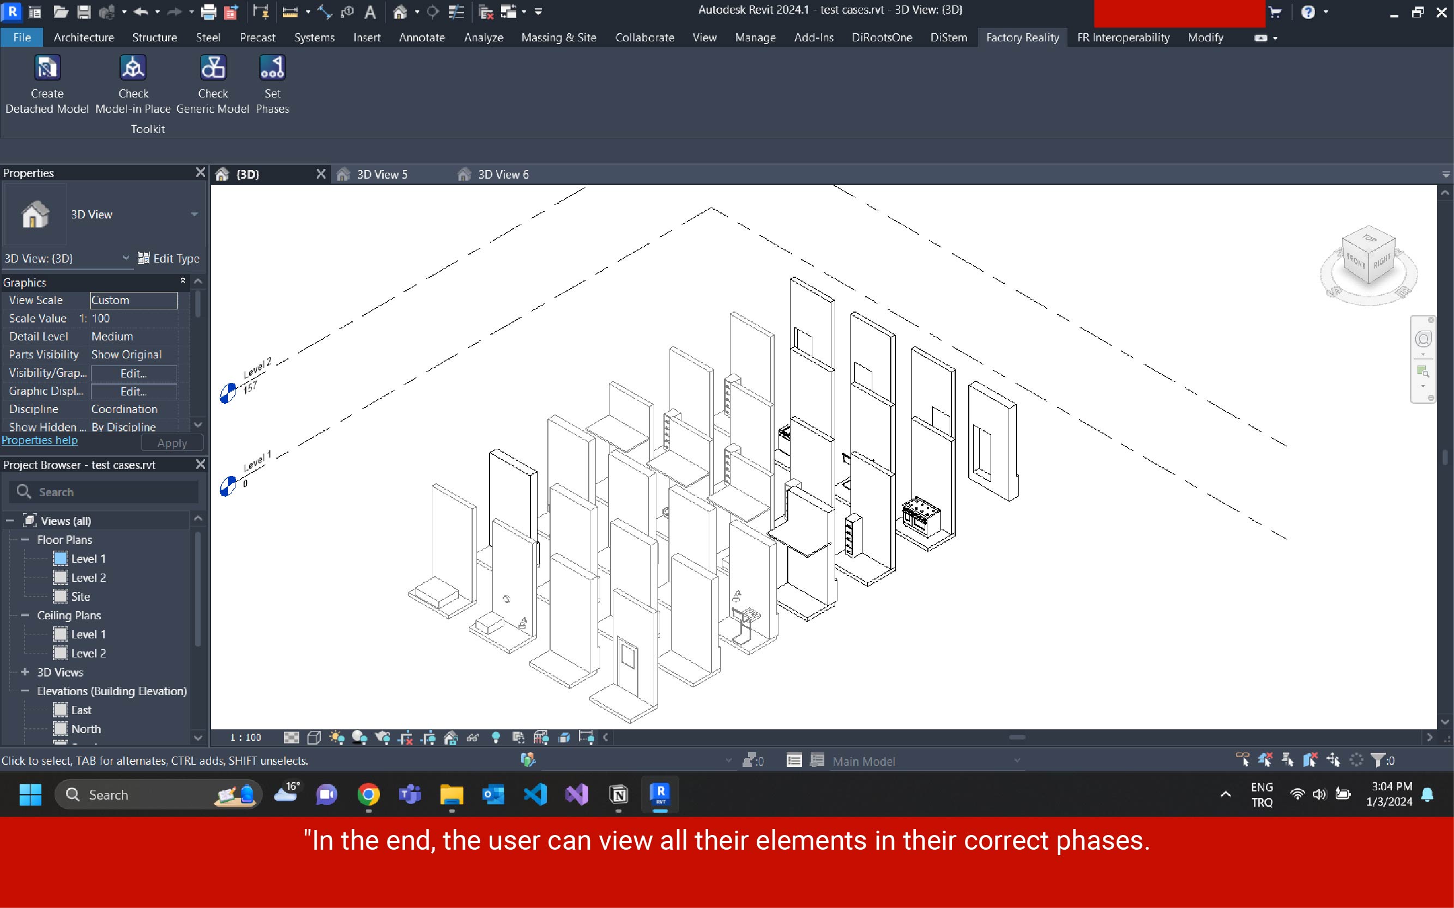Open the Properties help link
The image size is (1454, 908).
pyautogui.click(x=40, y=440)
